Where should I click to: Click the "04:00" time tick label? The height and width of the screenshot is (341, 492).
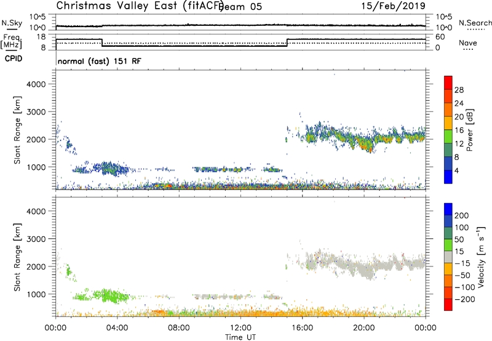click(117, 328)
